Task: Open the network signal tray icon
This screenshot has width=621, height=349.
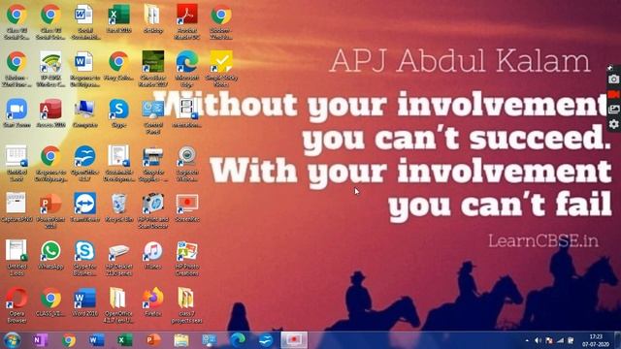Action: [x=560, y=340]
